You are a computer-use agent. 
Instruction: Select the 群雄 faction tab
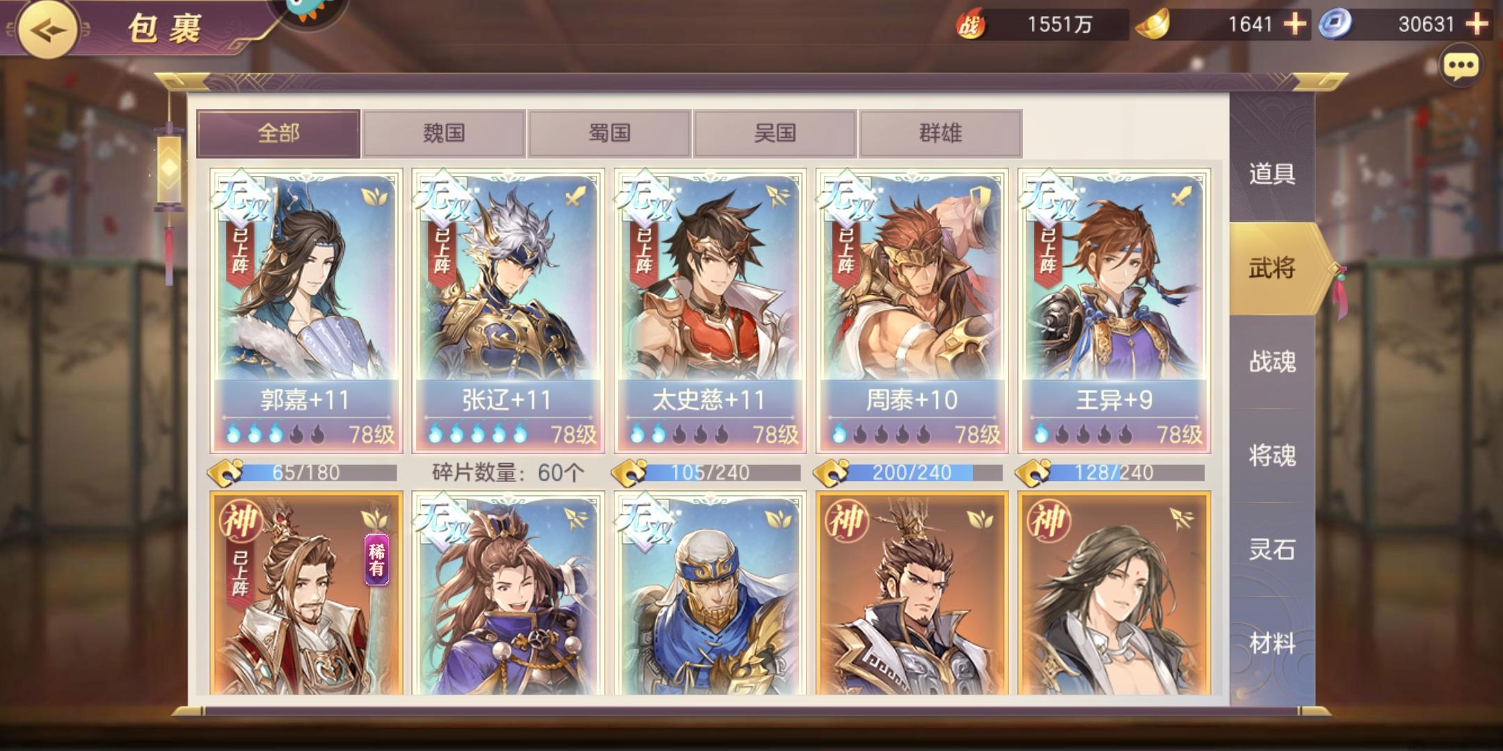[x=941, y=133]
